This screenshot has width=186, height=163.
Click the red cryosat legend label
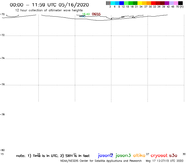tap(159, 155)
